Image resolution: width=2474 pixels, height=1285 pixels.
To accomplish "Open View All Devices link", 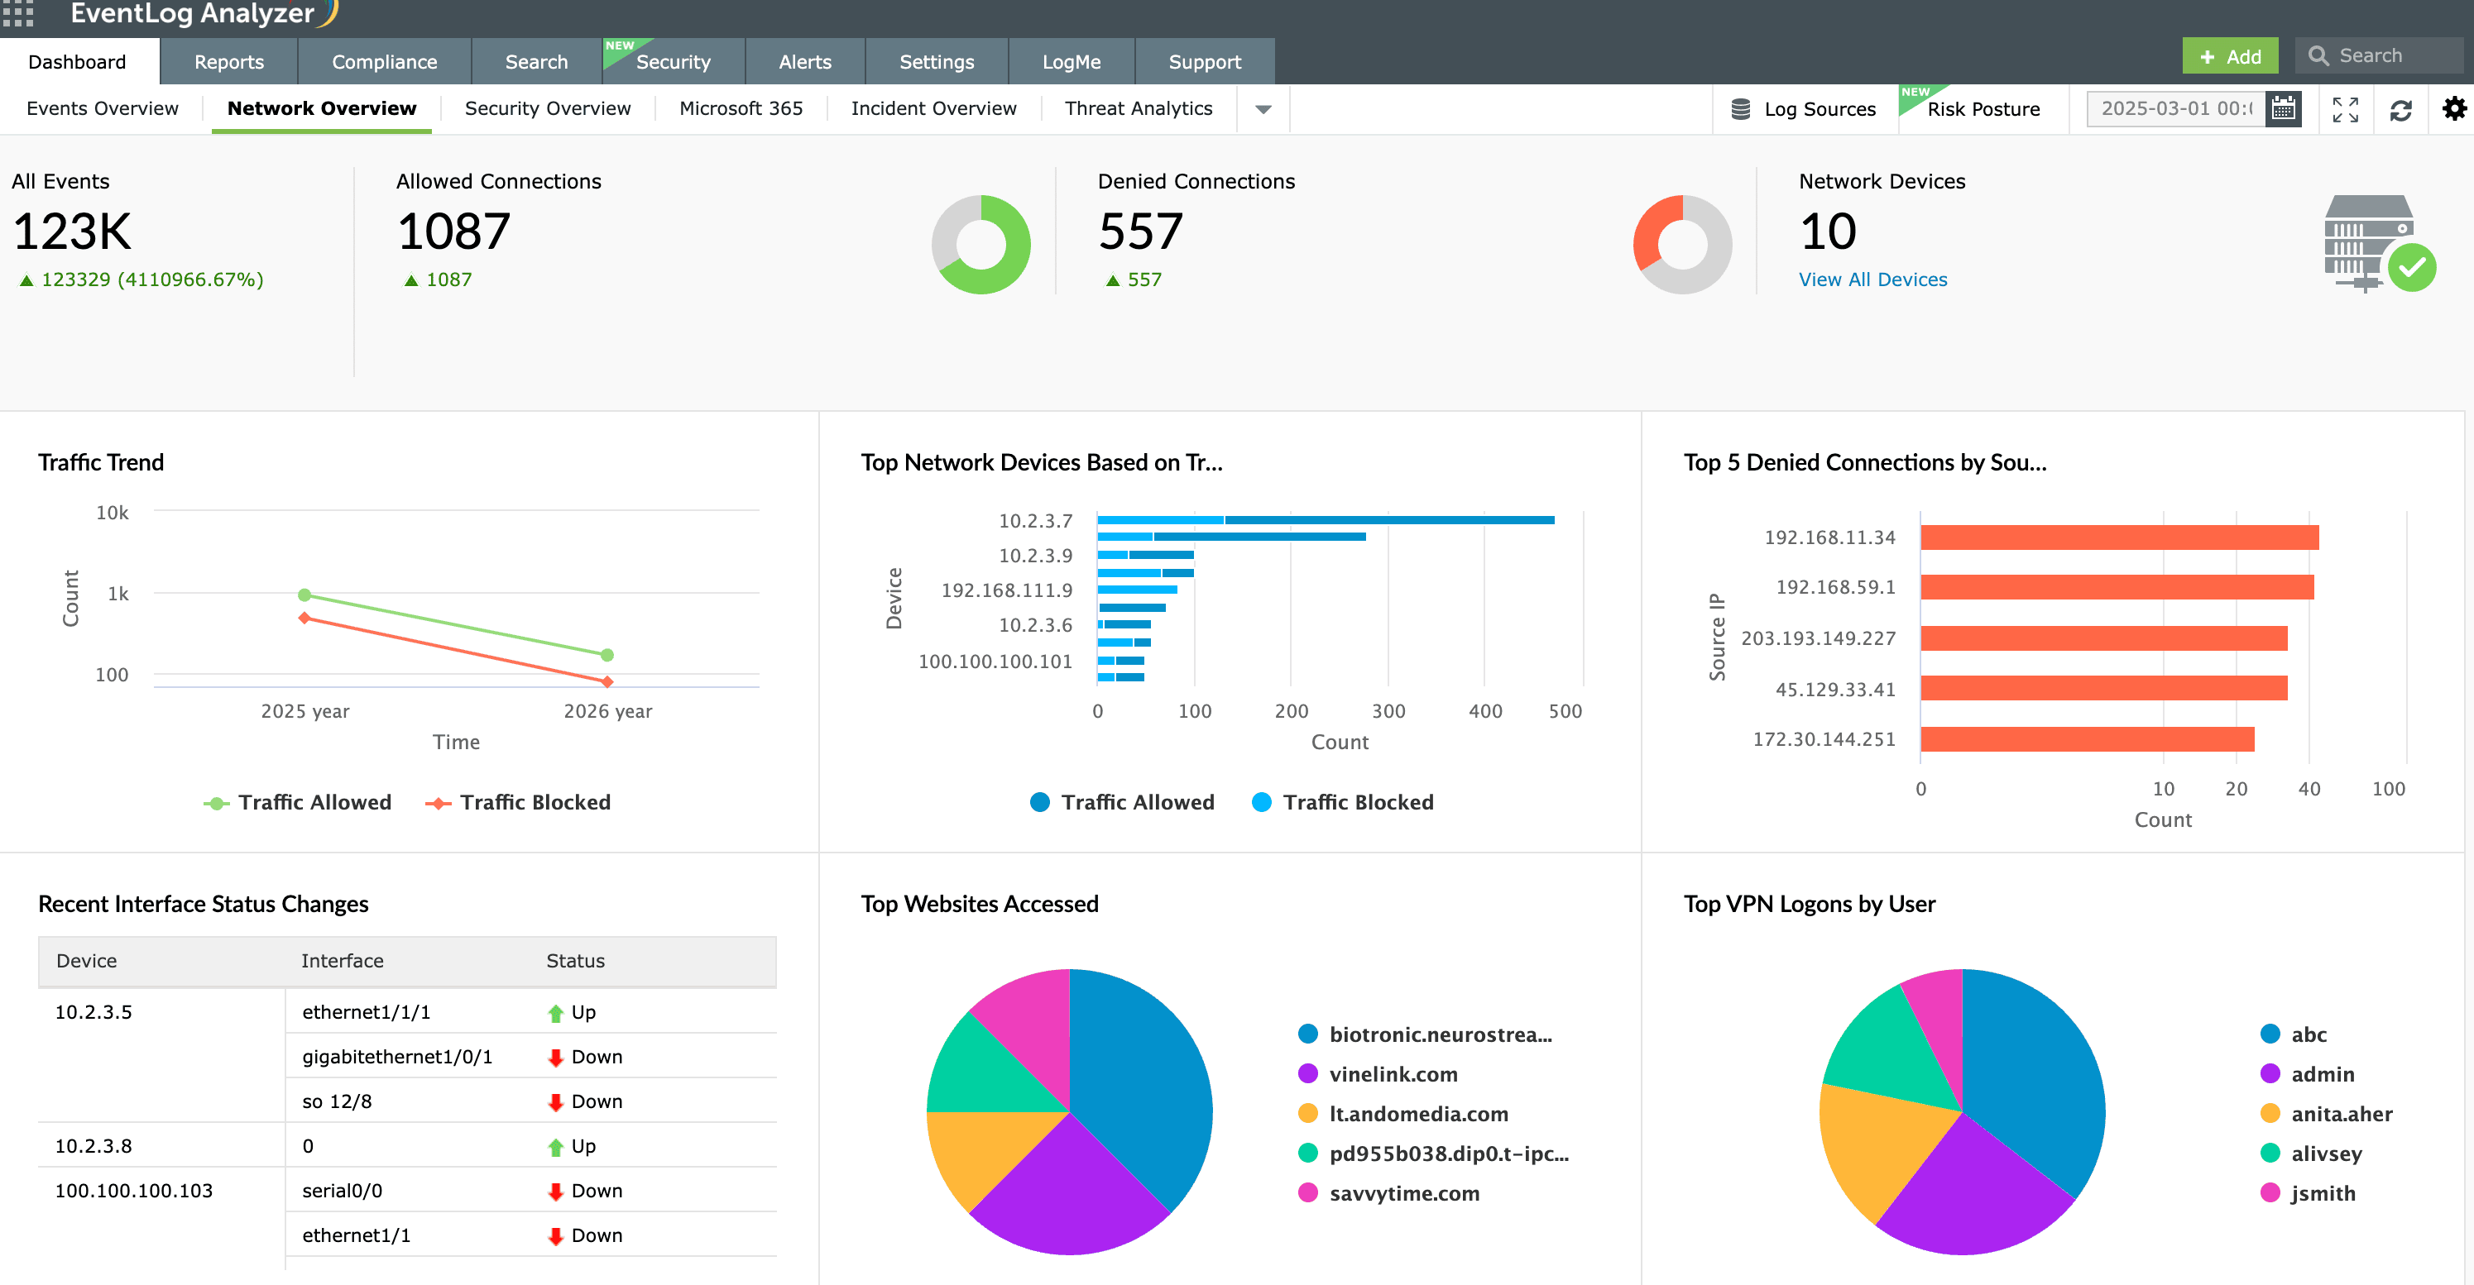I will click(x=1872, y=279).
